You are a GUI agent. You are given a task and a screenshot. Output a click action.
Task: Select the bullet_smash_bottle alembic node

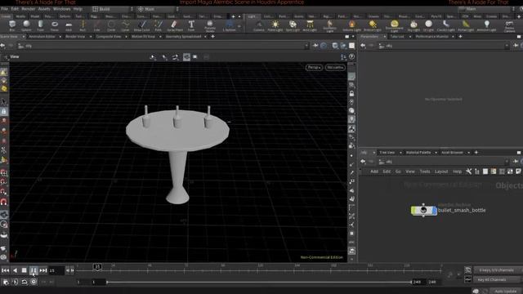pyautogui.click(x=423, y=211)
